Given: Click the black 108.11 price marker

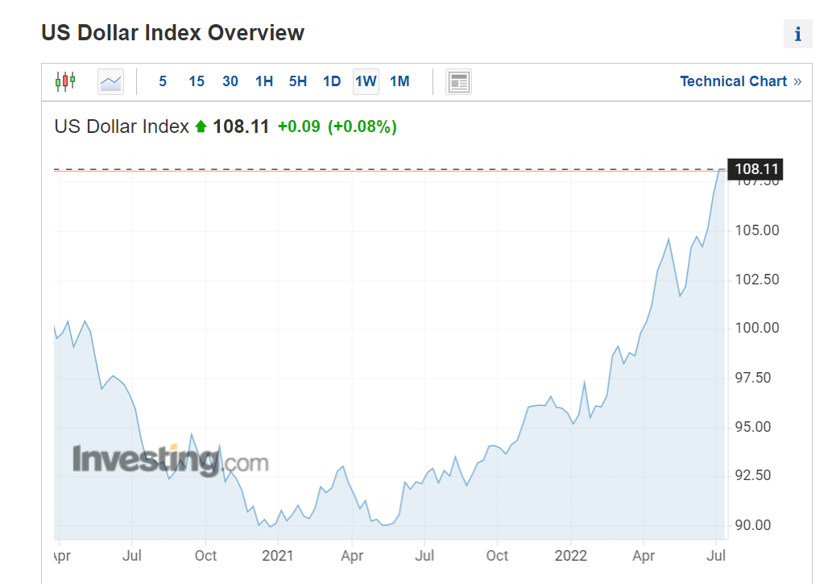Looking at the screenshot, I should tap(755, 169).
